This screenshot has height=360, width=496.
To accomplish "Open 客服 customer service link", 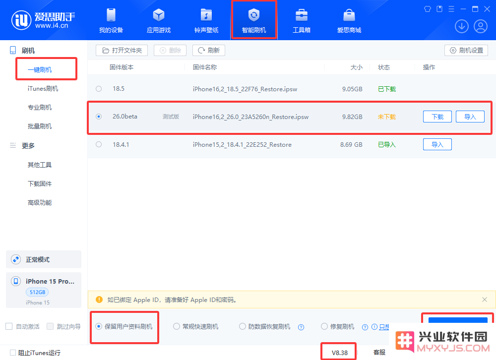I will 379,353.
